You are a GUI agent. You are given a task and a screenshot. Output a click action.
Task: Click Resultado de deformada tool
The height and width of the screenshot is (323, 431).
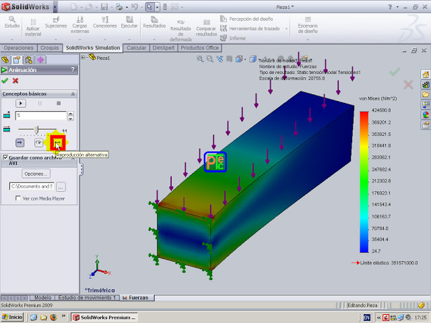point(180,30)
